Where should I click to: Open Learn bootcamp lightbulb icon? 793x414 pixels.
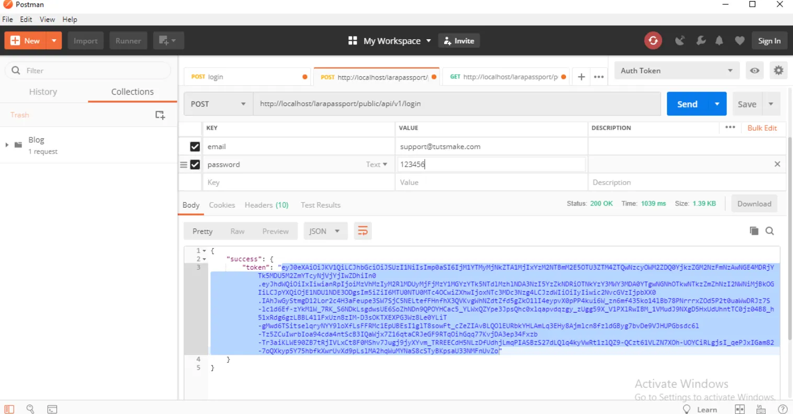click(x=687, y=409)
